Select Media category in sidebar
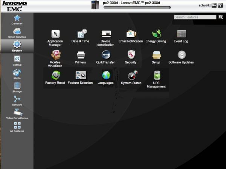The width and height of the screenshot is (226, 169). (17, 74)
